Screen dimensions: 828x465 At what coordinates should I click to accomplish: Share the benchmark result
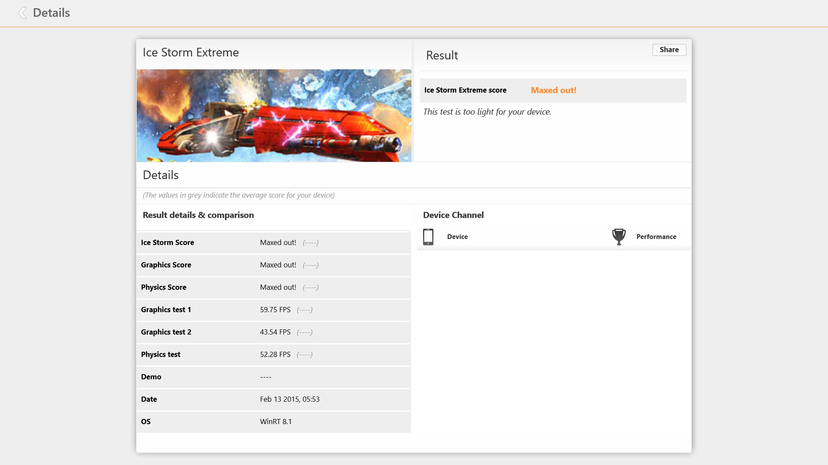(669, 50)
